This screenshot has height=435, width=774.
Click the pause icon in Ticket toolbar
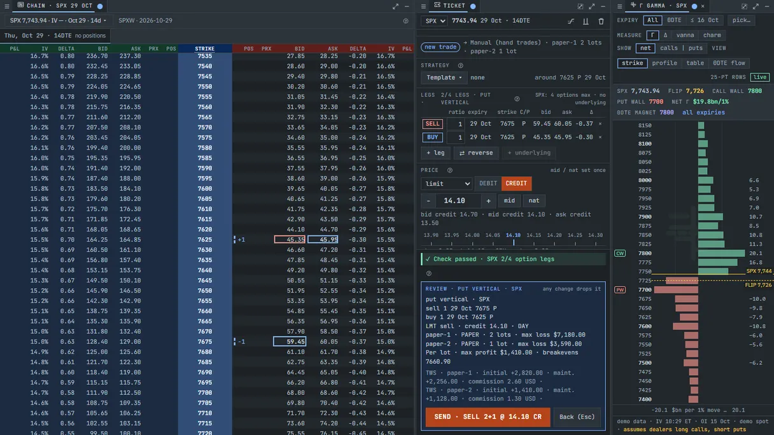click(586, 21)
